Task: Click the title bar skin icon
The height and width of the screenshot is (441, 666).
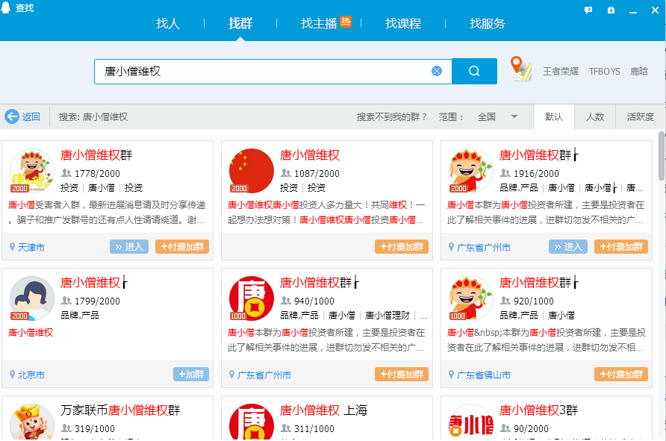Action: [x=611, y=10]
